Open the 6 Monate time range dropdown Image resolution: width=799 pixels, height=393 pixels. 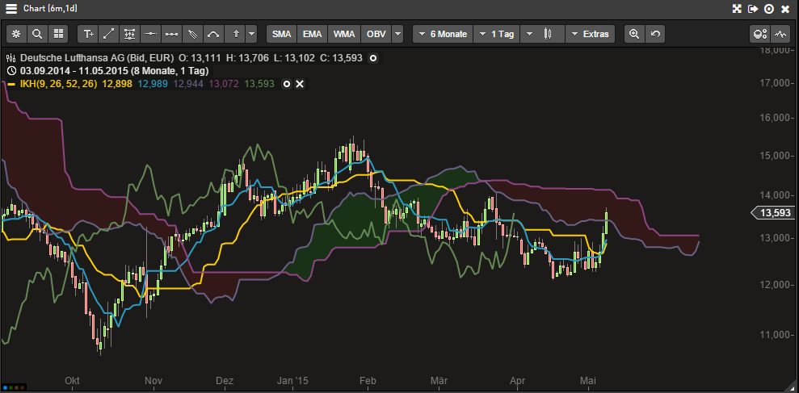(x=442, y=34)
